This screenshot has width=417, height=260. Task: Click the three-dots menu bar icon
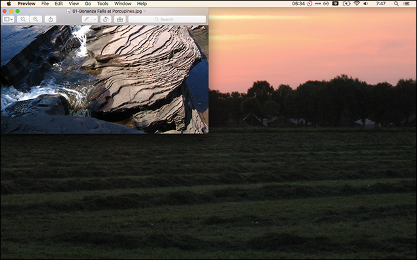coord(318,3)
